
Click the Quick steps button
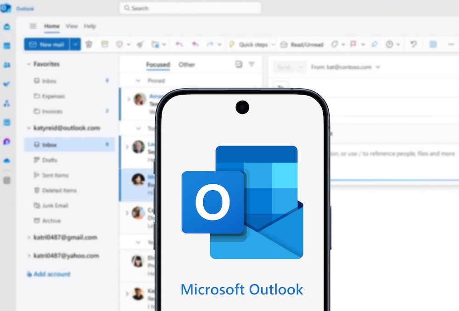click(x=248, y=45)
